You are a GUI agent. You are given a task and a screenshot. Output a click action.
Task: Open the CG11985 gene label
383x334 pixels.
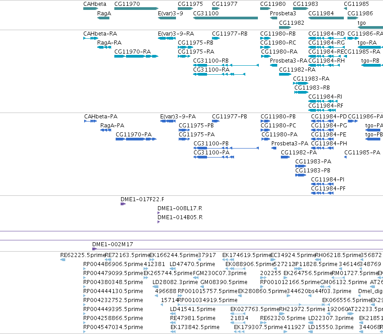click(x=356, y=4)
